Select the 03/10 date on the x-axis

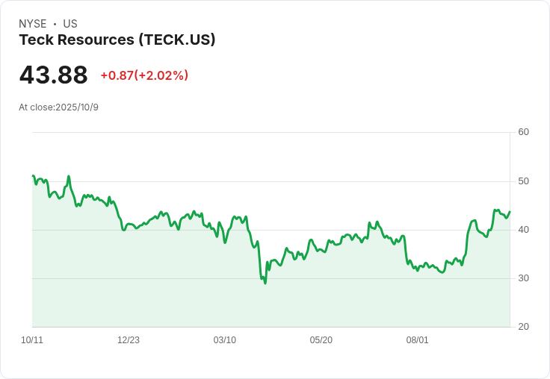click(224, 340)
